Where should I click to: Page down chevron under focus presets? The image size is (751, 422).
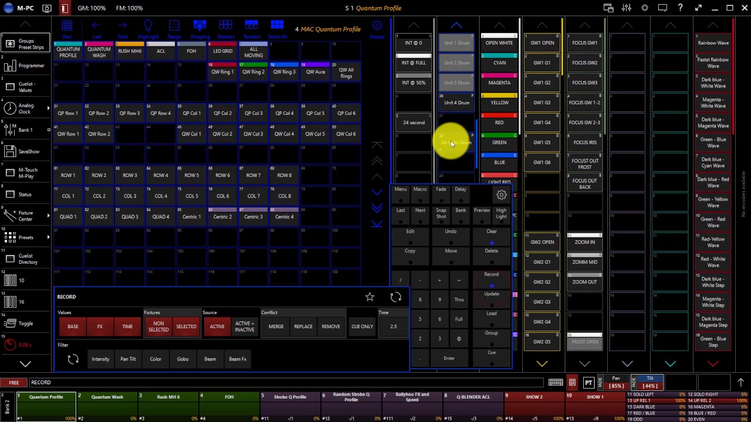[584, 364]
